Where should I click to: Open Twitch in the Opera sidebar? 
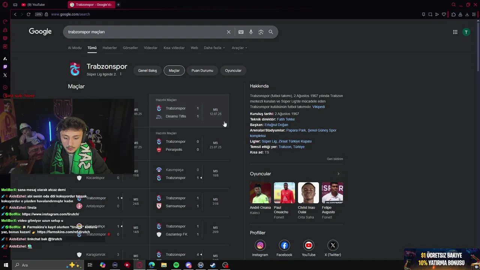(x=5, y=67)
